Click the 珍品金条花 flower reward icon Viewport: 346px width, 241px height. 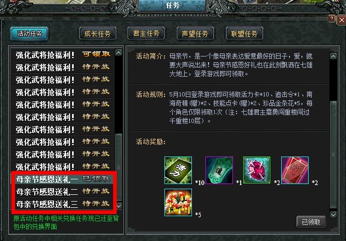(178, 202)
